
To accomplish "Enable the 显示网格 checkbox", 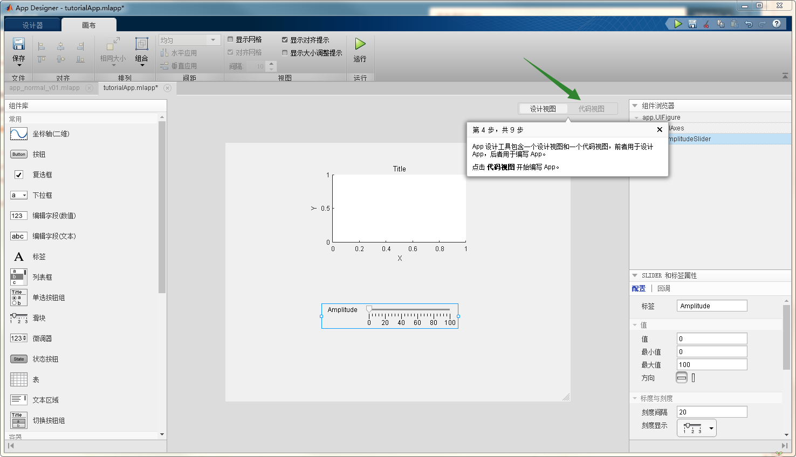I will (230, 39).
